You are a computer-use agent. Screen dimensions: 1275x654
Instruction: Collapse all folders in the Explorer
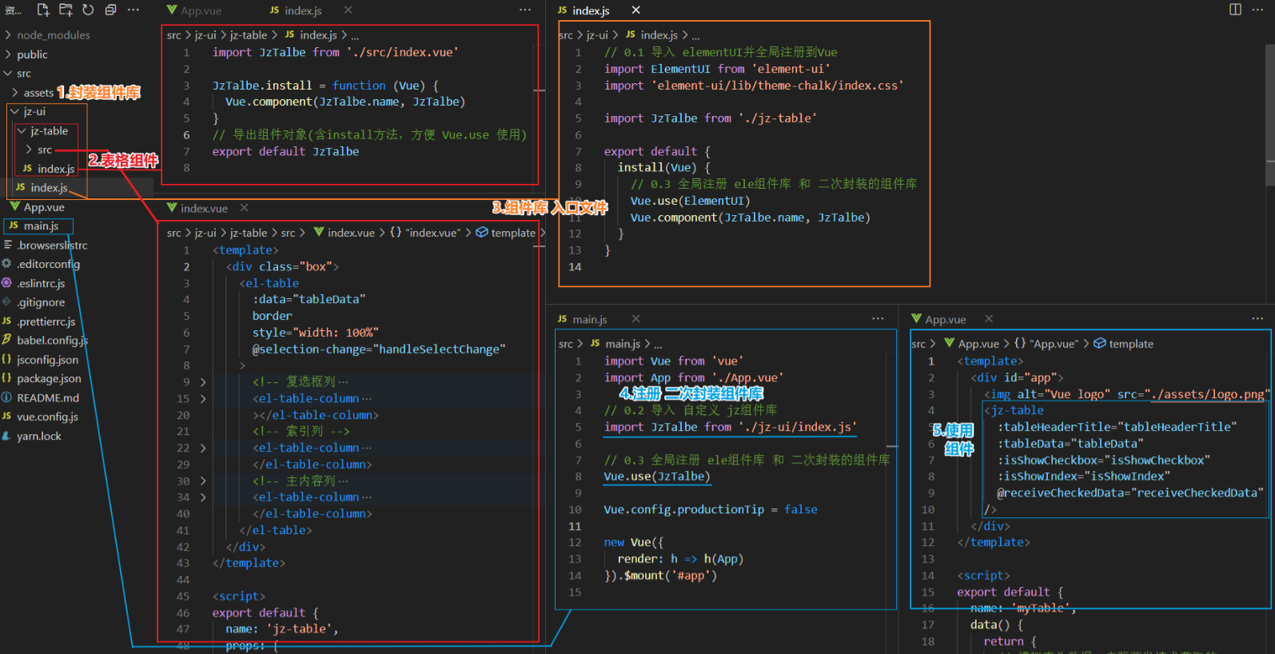point(110,10)
